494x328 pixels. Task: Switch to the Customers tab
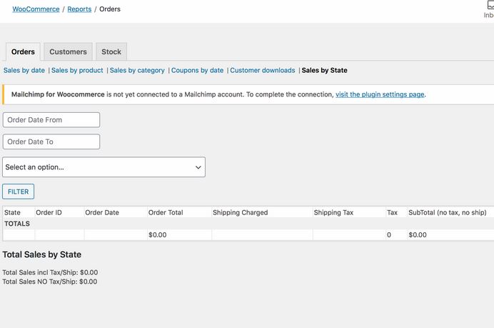click(x=68, y=51)
